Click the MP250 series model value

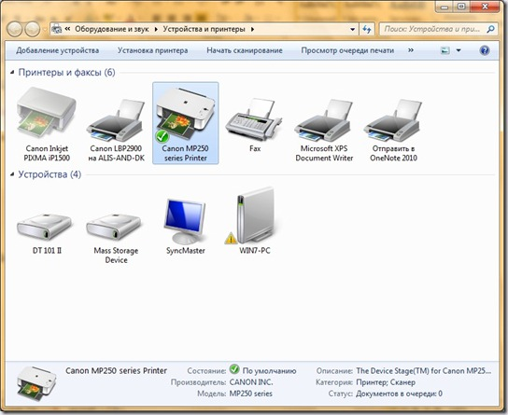251,394
